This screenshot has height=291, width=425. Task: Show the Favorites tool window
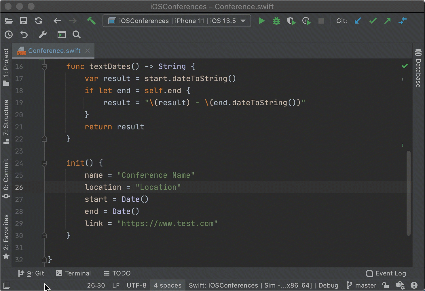point(6,233)
